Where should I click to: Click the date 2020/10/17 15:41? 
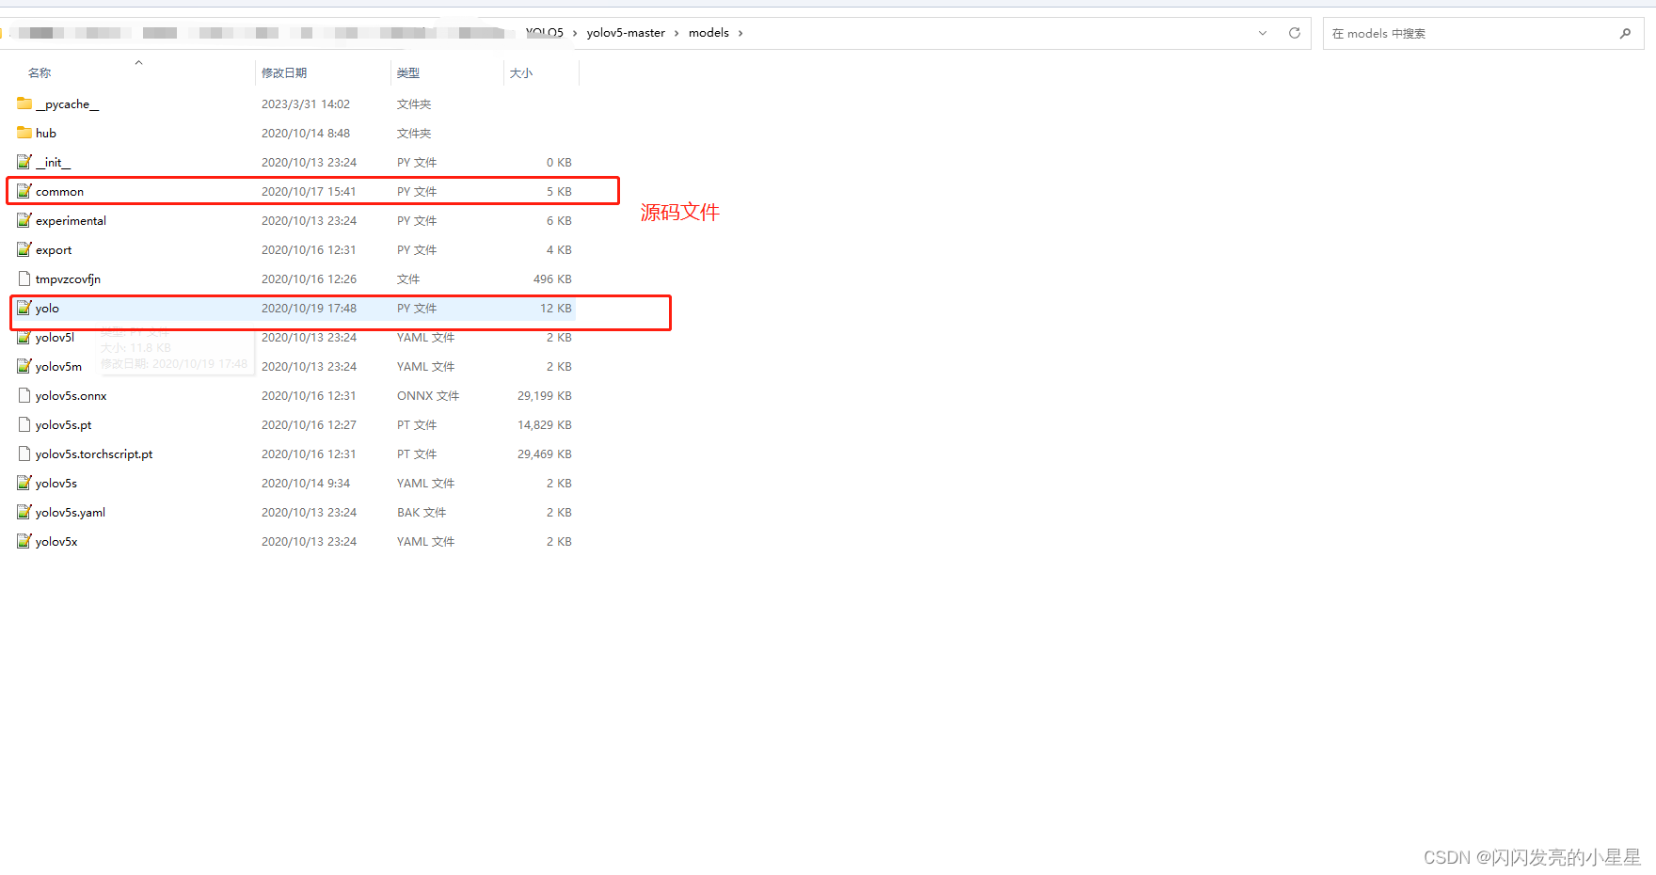[x=309, y=192]
